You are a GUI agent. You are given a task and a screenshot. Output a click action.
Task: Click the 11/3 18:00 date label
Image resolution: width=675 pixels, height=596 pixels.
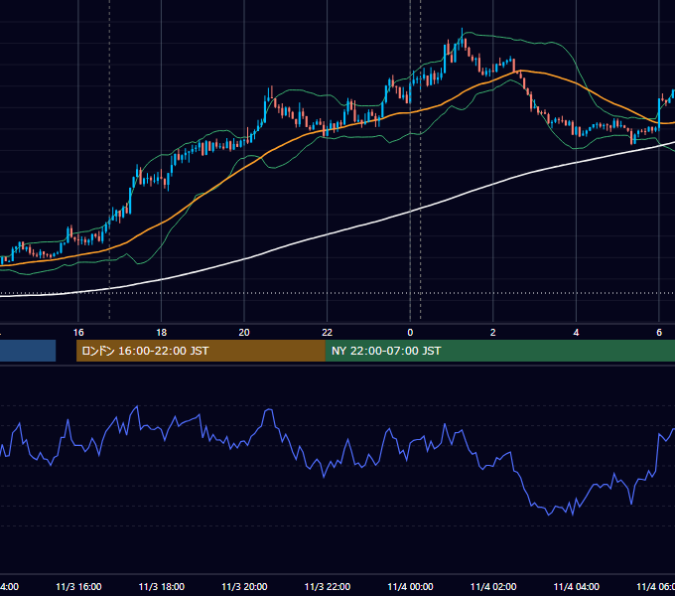pyautogui.click(x=162, y=587)
